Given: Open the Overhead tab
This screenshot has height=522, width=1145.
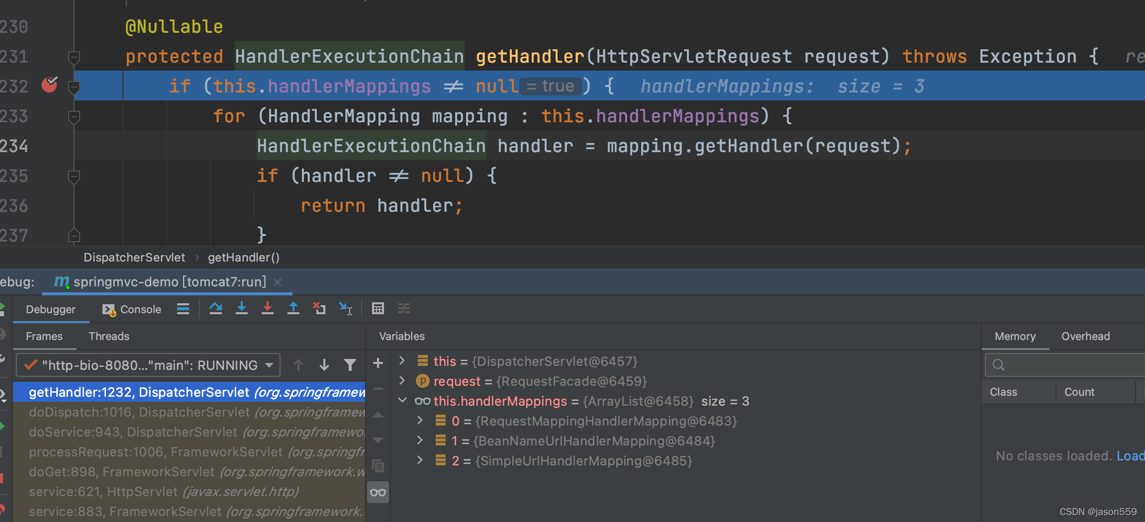Looking at the screenshot, I should click(1086, 336).
